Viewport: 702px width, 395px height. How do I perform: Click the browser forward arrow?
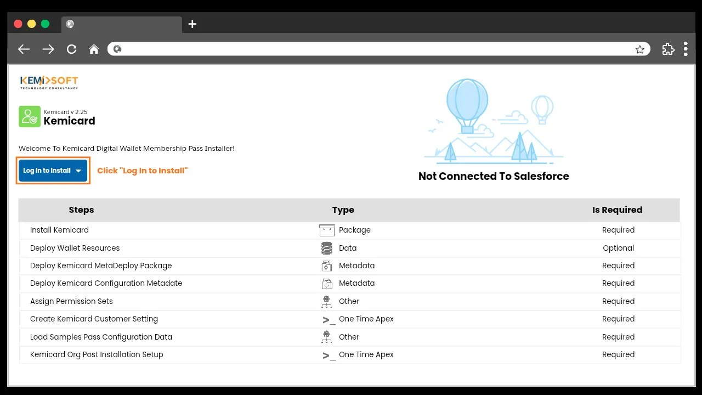(x=48, y=49)
